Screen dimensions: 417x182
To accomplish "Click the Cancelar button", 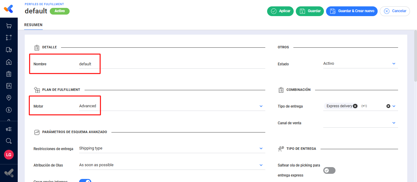I will pos(395,11).
